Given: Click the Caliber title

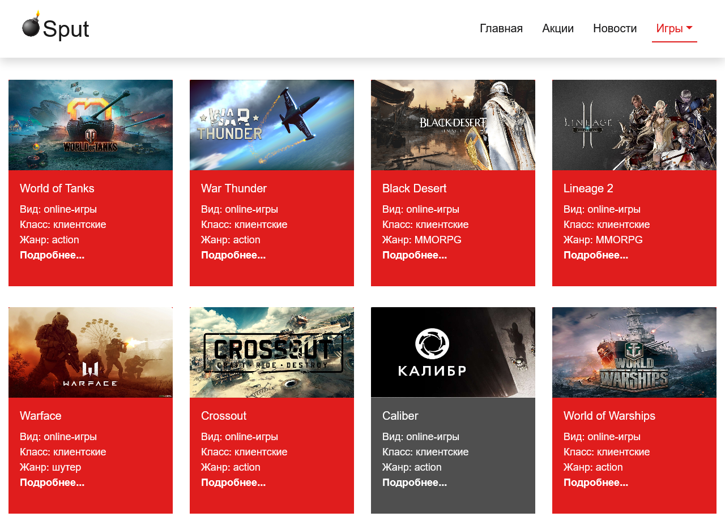Looking at the screenshot, I should [400, 416].
